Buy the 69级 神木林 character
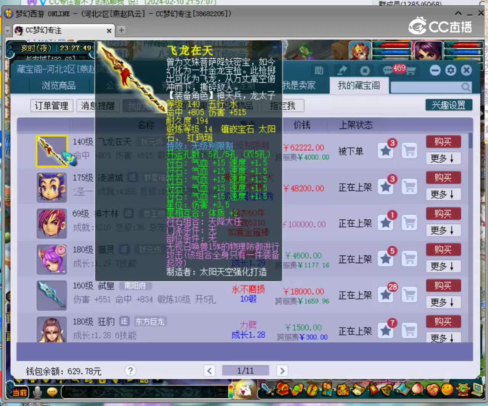The image size is (488, 406). coord(443,214)
